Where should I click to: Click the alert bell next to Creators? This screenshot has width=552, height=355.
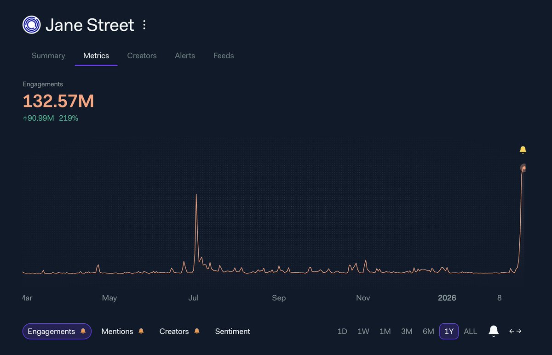coord(197,331)
